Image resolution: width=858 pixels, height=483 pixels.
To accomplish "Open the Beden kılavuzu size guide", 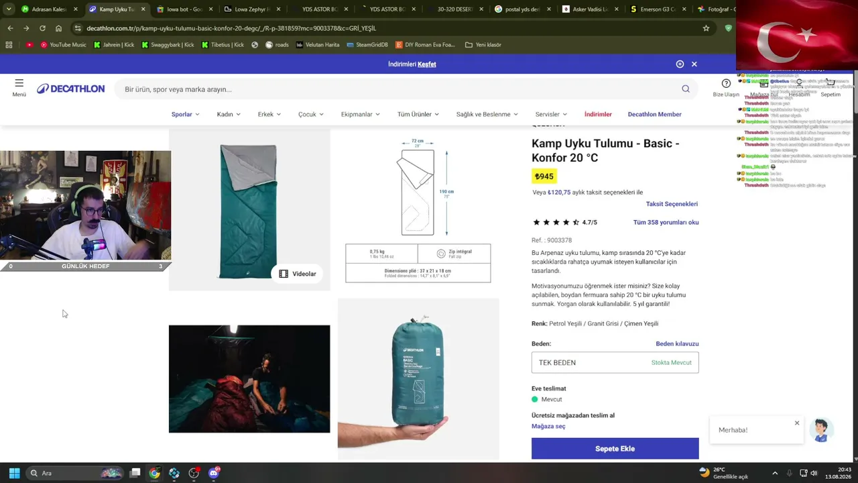I will (677, 343).
